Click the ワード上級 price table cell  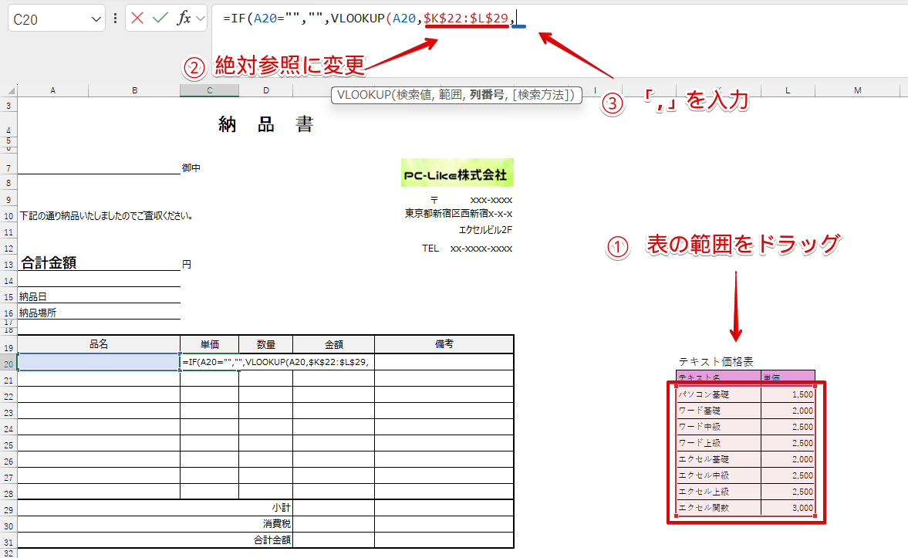click(719, 443)
